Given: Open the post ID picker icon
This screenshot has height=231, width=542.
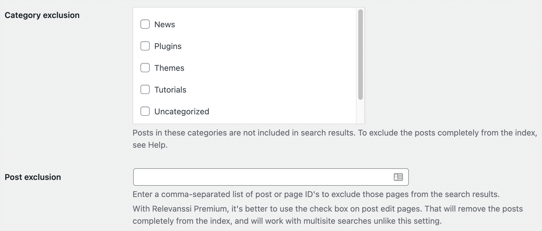Looking at the screenshot, I should (398, 177).
